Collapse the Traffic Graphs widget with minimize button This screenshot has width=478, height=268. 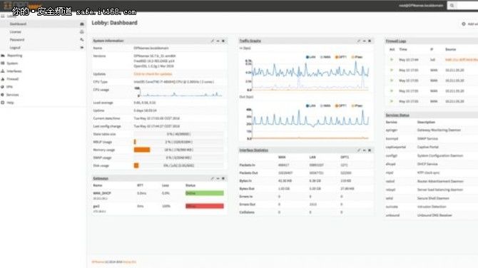(365, 41)
